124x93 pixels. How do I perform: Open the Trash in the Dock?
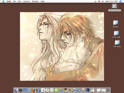pyautogui.click(x=108, y=90)
